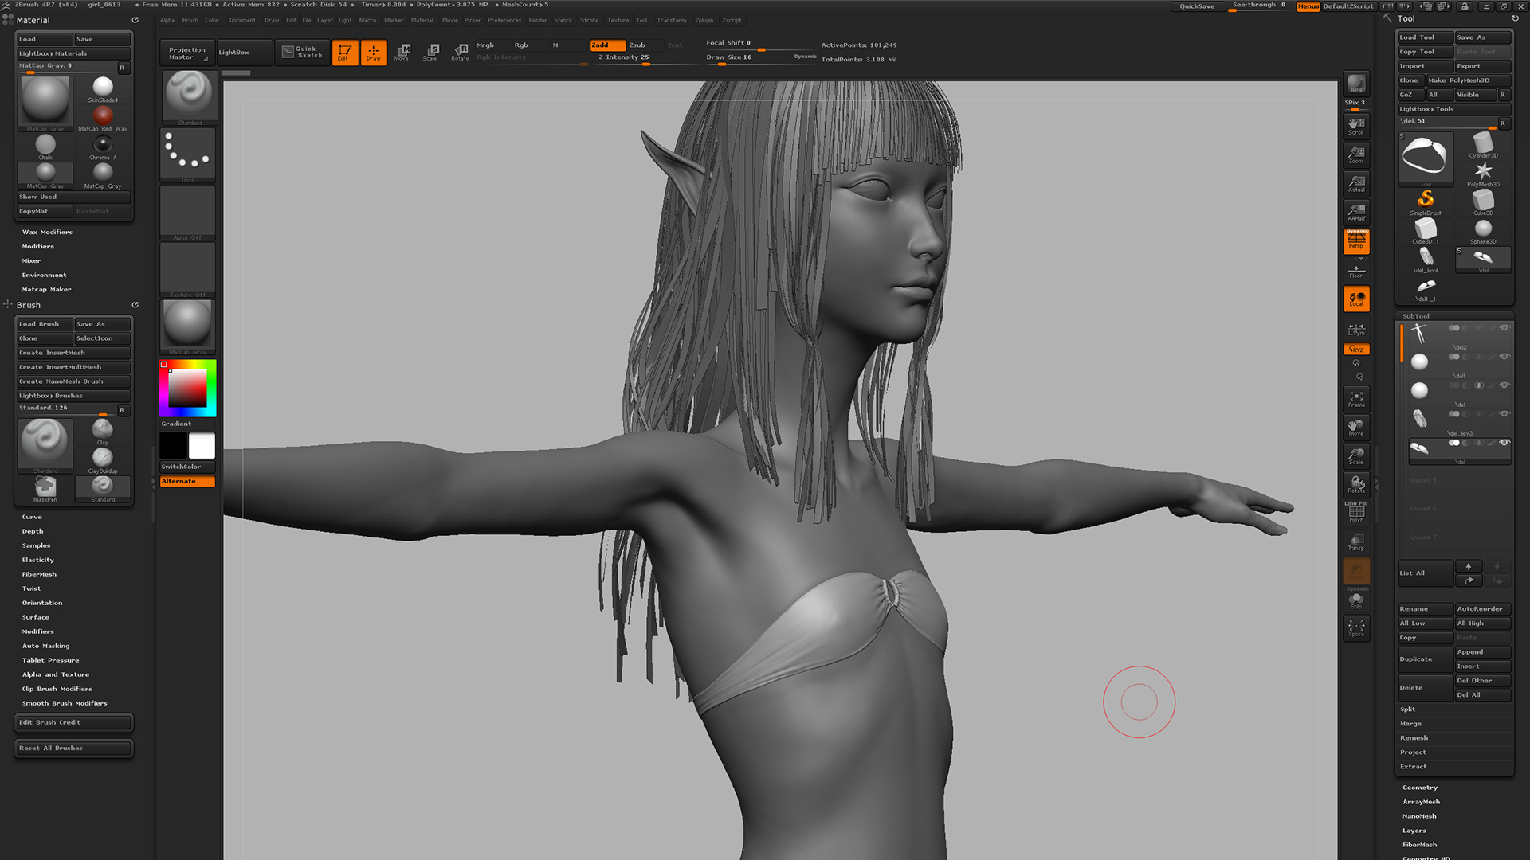The height and width of the screenshot is (860, 1530).
Task: Click Reset All Brushes
Action: point(73,748)
